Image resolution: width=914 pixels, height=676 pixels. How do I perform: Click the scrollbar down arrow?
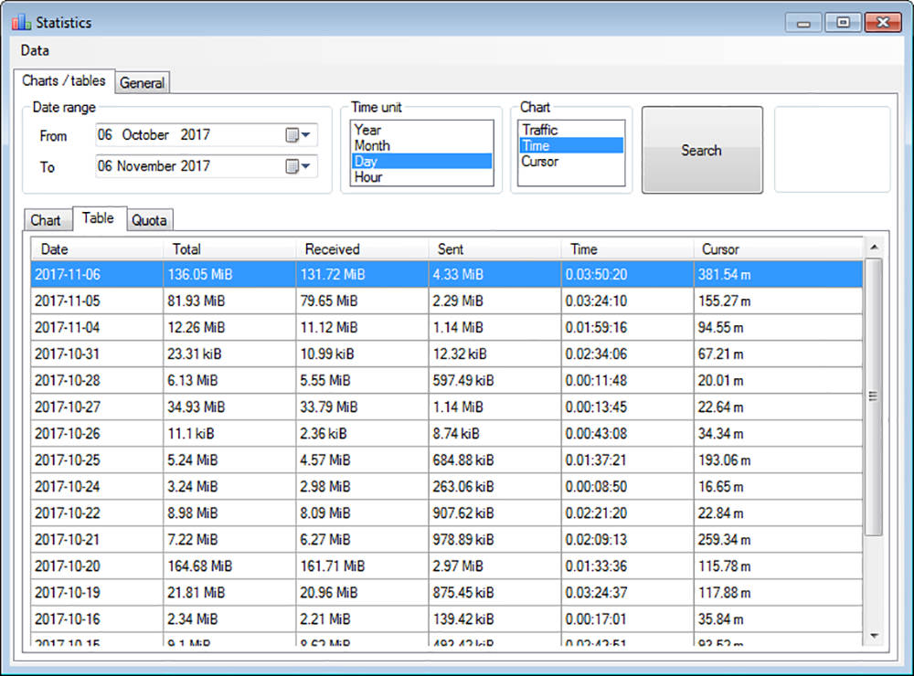[873, 635]
